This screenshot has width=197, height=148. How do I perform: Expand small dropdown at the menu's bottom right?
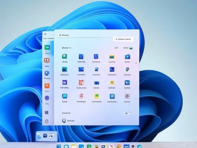tap(127, 113)
